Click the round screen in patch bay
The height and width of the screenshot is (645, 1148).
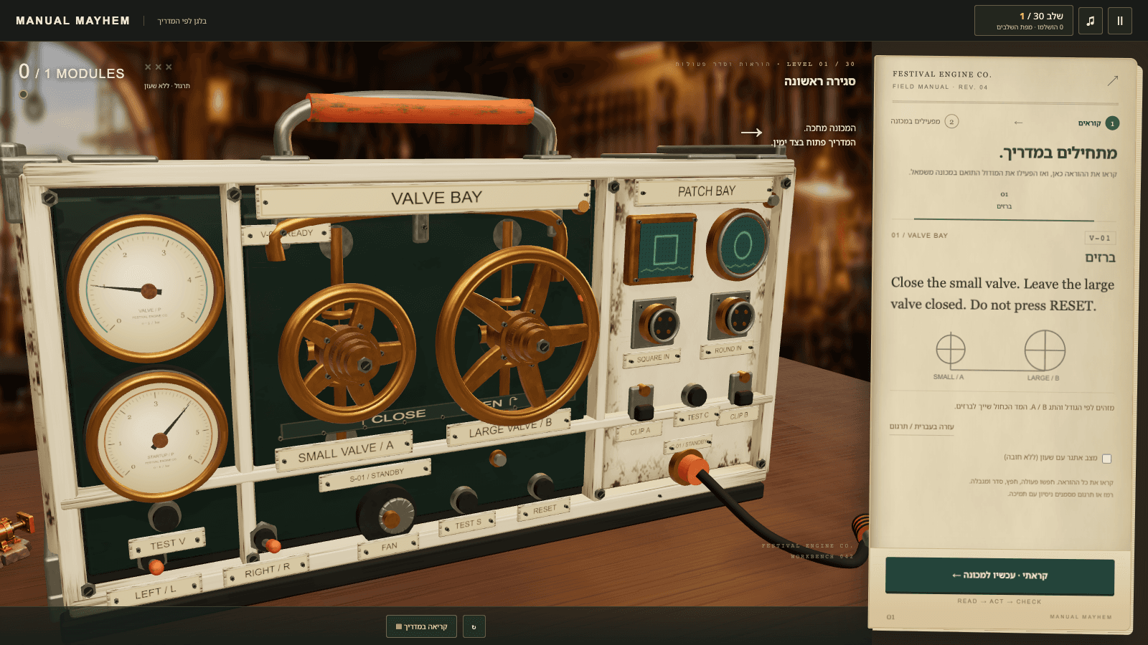click(740, 245)
